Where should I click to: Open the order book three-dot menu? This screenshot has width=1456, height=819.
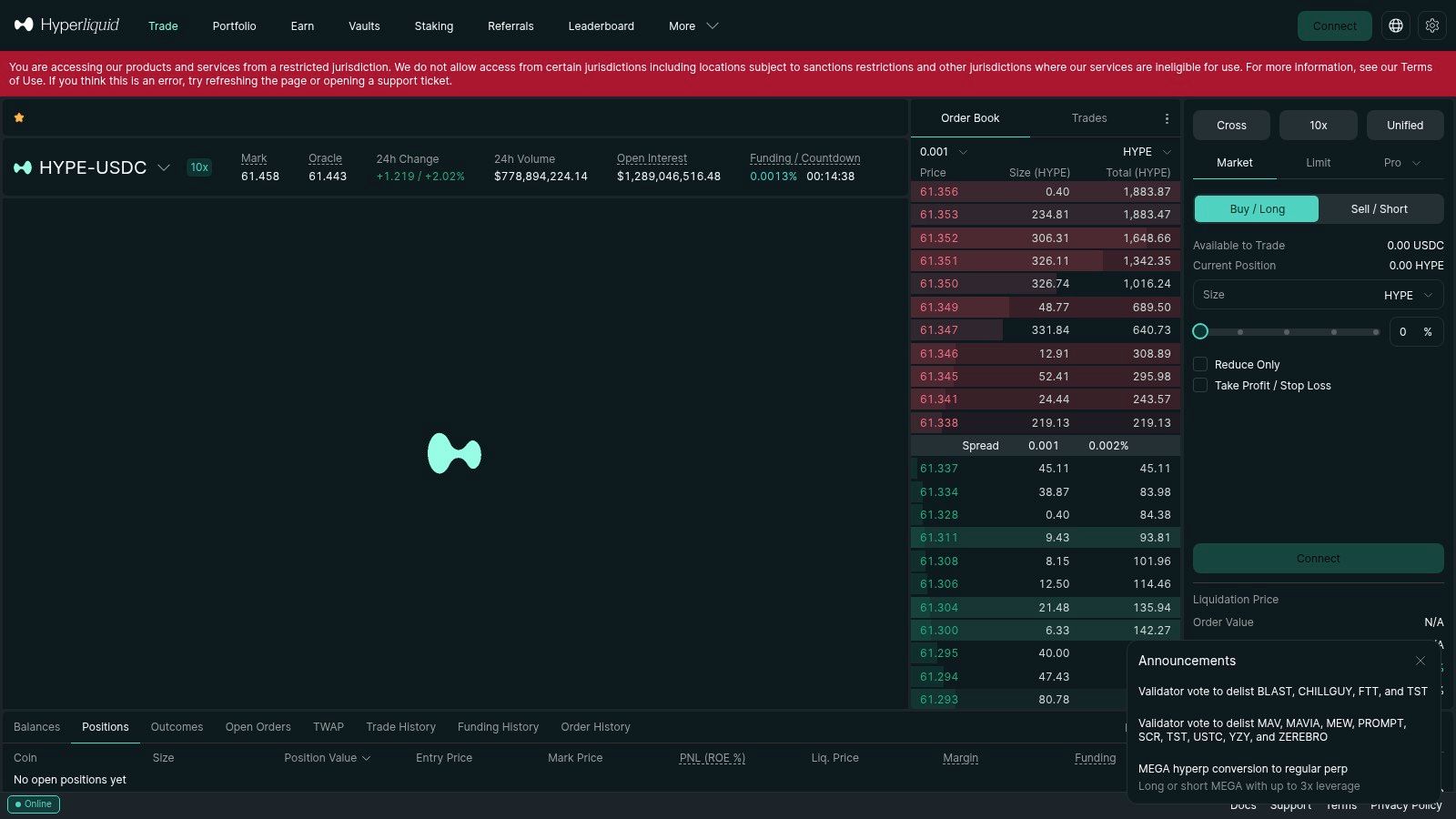[1167, 118]
